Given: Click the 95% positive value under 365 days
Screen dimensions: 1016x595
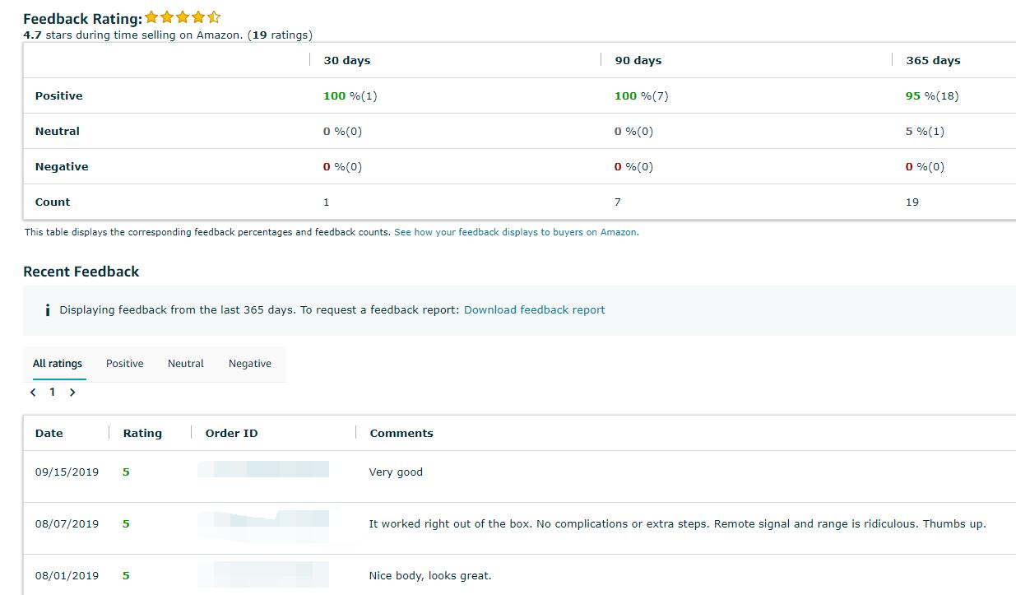Looking at the screenshot, I should 931,96.
